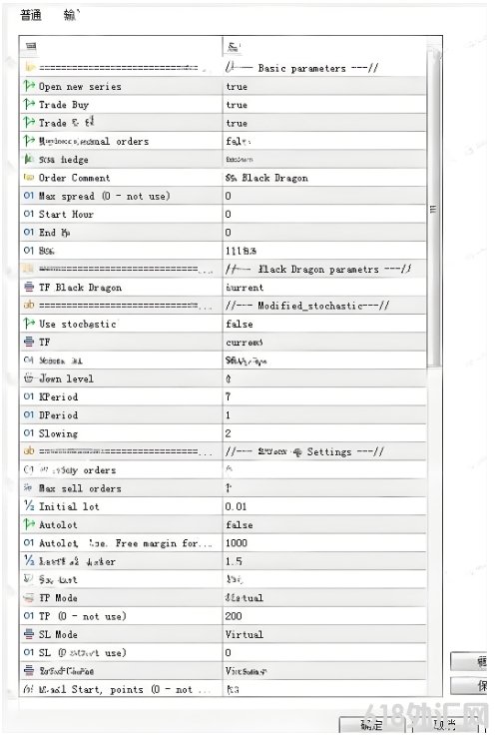Click the enum icon beside TP Mode

click(x=29, y=598)
